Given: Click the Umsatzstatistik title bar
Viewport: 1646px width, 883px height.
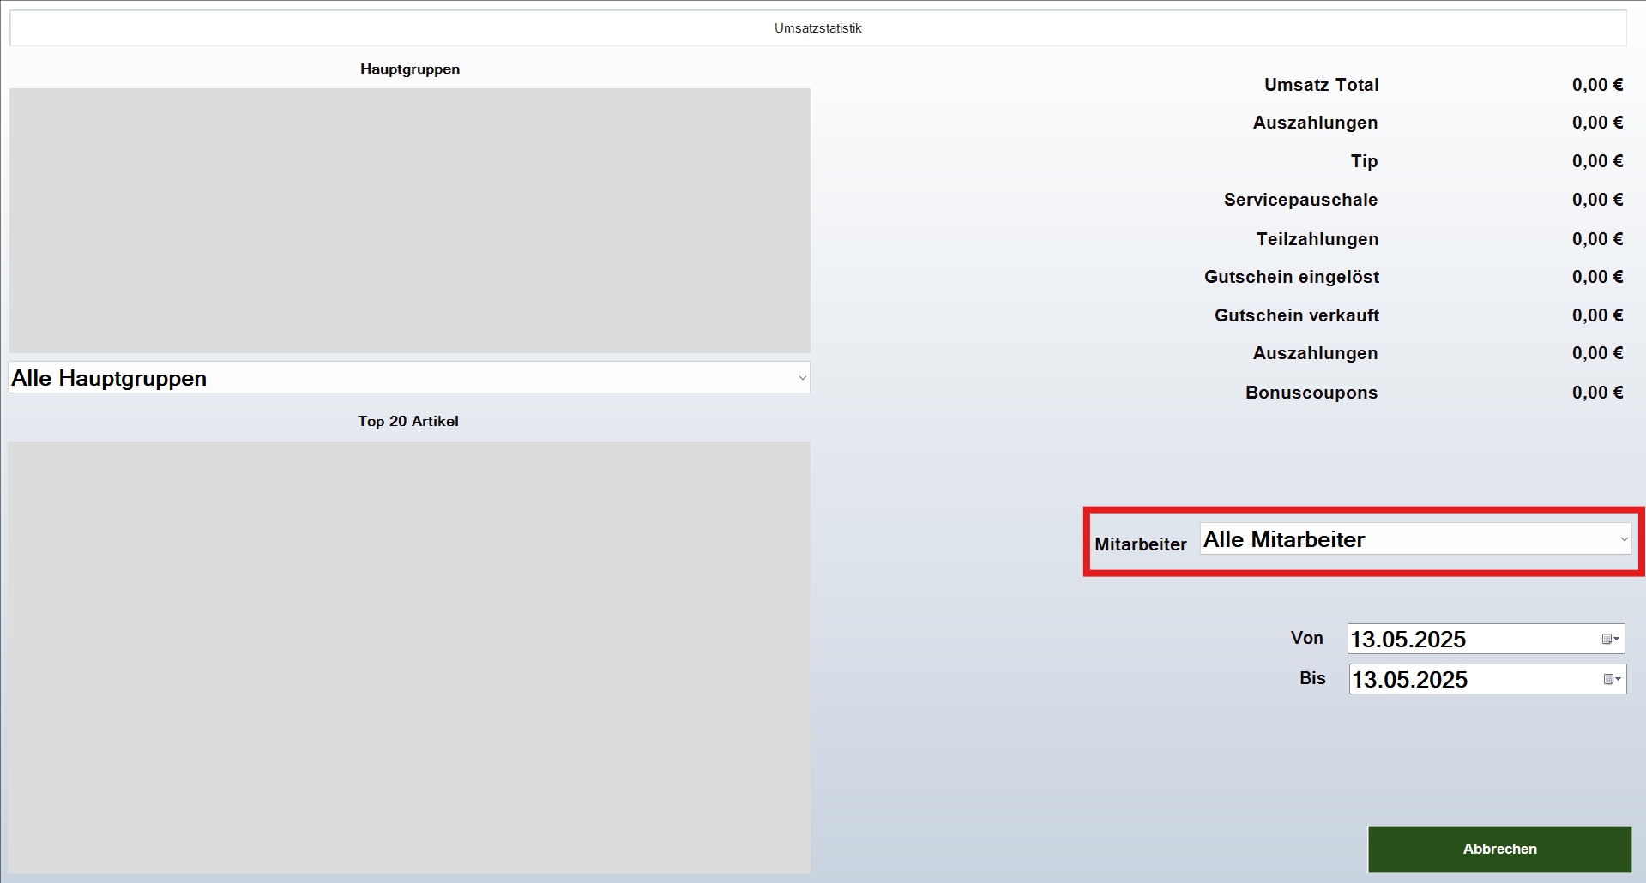Looking at the screenshot, I should tap(817, 28).
